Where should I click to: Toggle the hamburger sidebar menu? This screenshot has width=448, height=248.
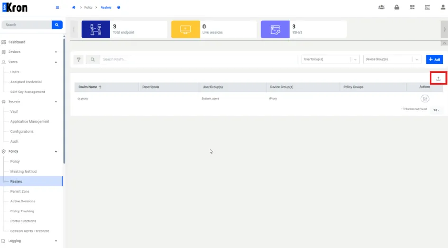click(x=57, y=8)
